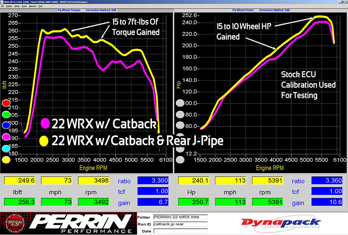
Task: Toggle the blue run indicator on torque graph
Action: (6, 125)
